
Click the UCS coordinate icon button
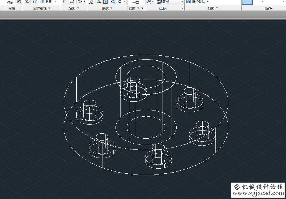tap(149, 2)
